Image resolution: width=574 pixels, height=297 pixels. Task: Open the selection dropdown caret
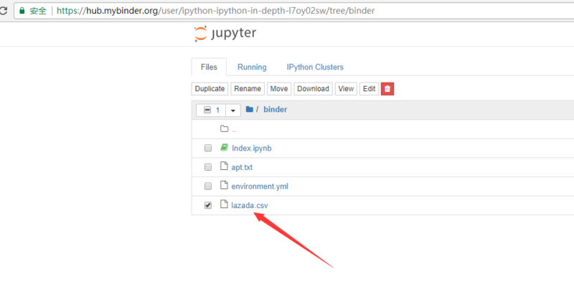coord(232,110)
